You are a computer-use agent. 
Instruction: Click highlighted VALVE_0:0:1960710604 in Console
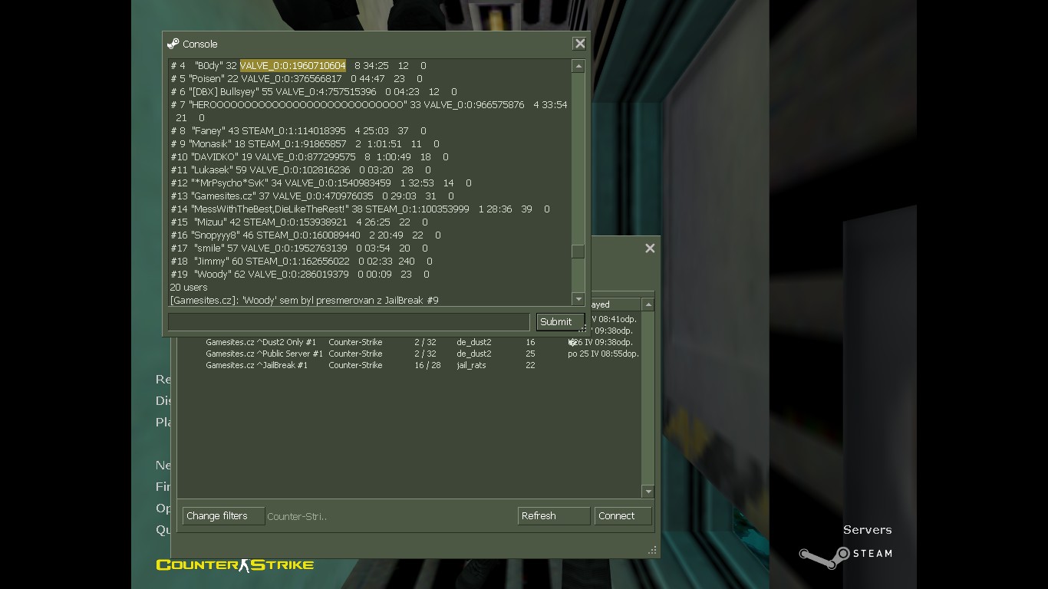(x=293, y=66)
